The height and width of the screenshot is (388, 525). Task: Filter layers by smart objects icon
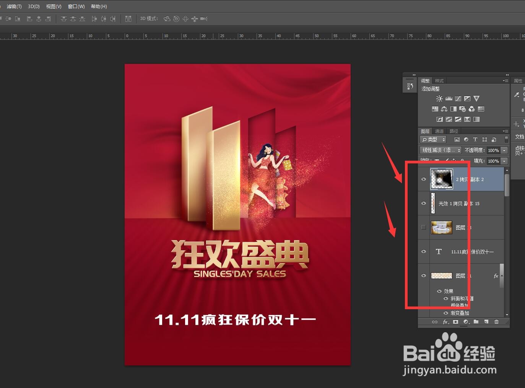(494, 140)
